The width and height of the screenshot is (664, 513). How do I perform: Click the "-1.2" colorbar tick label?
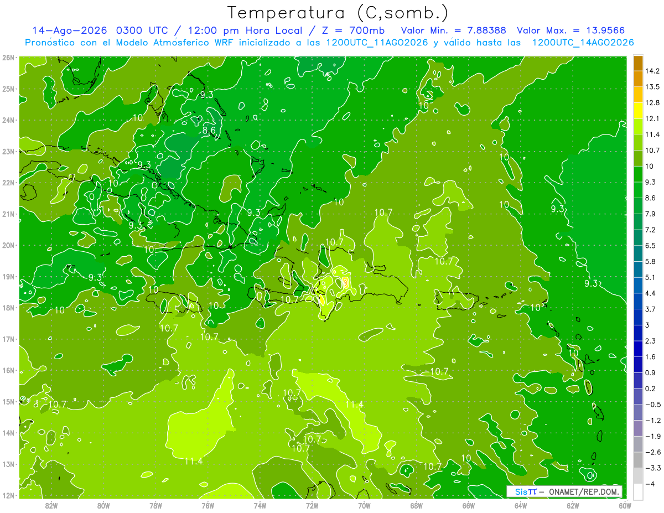[x=652, y=421]
